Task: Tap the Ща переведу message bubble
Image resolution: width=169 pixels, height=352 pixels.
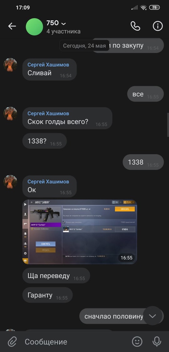Action: 56,275
